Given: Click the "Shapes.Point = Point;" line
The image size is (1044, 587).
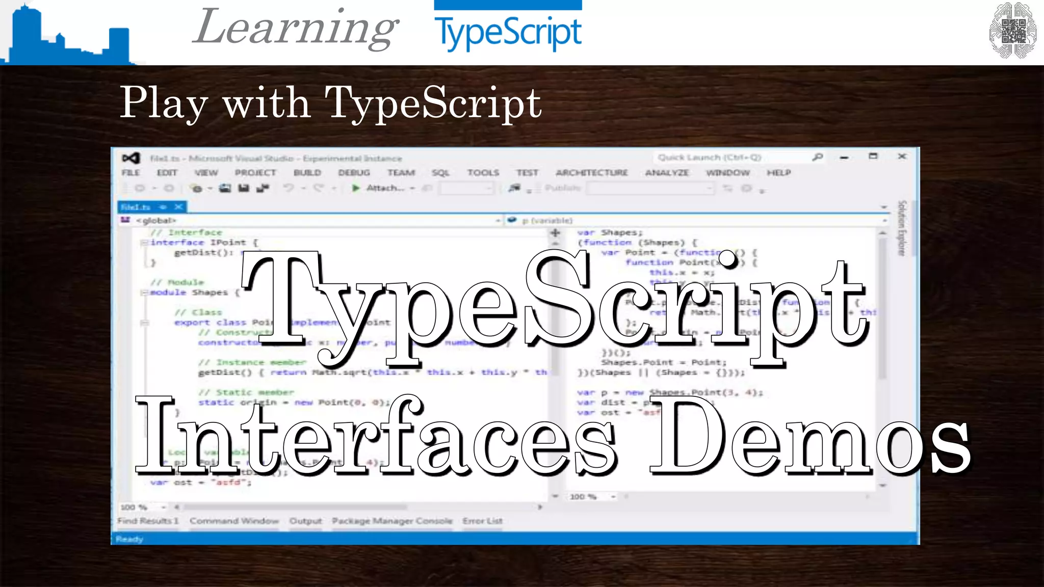Looking at the screenshot, I should [x=664, y=362].
